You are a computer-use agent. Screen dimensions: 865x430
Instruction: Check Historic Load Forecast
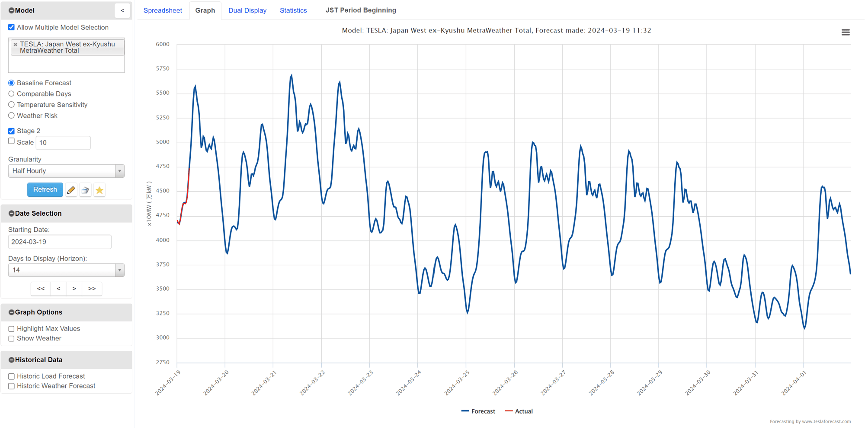(11, 377)
